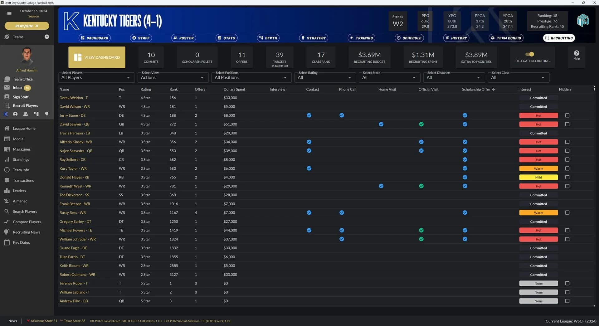The height and width of the screenshot is (326, 599).
Task: Check the Hidden box for Terence Roper
Action: (567, 283)
